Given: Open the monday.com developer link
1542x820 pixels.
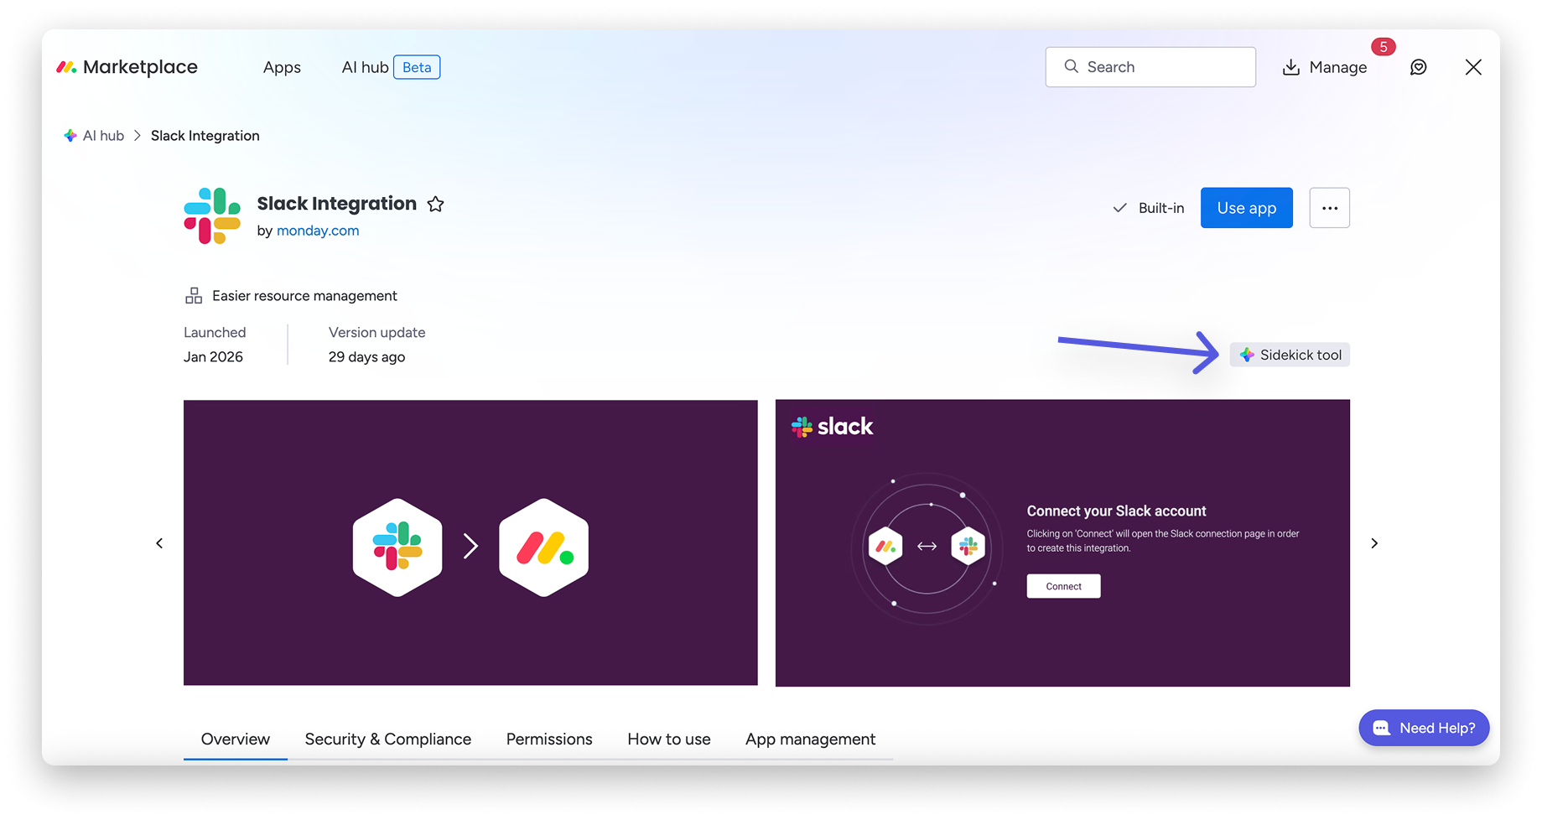Looking at the screenshot, I should (318, 231).
